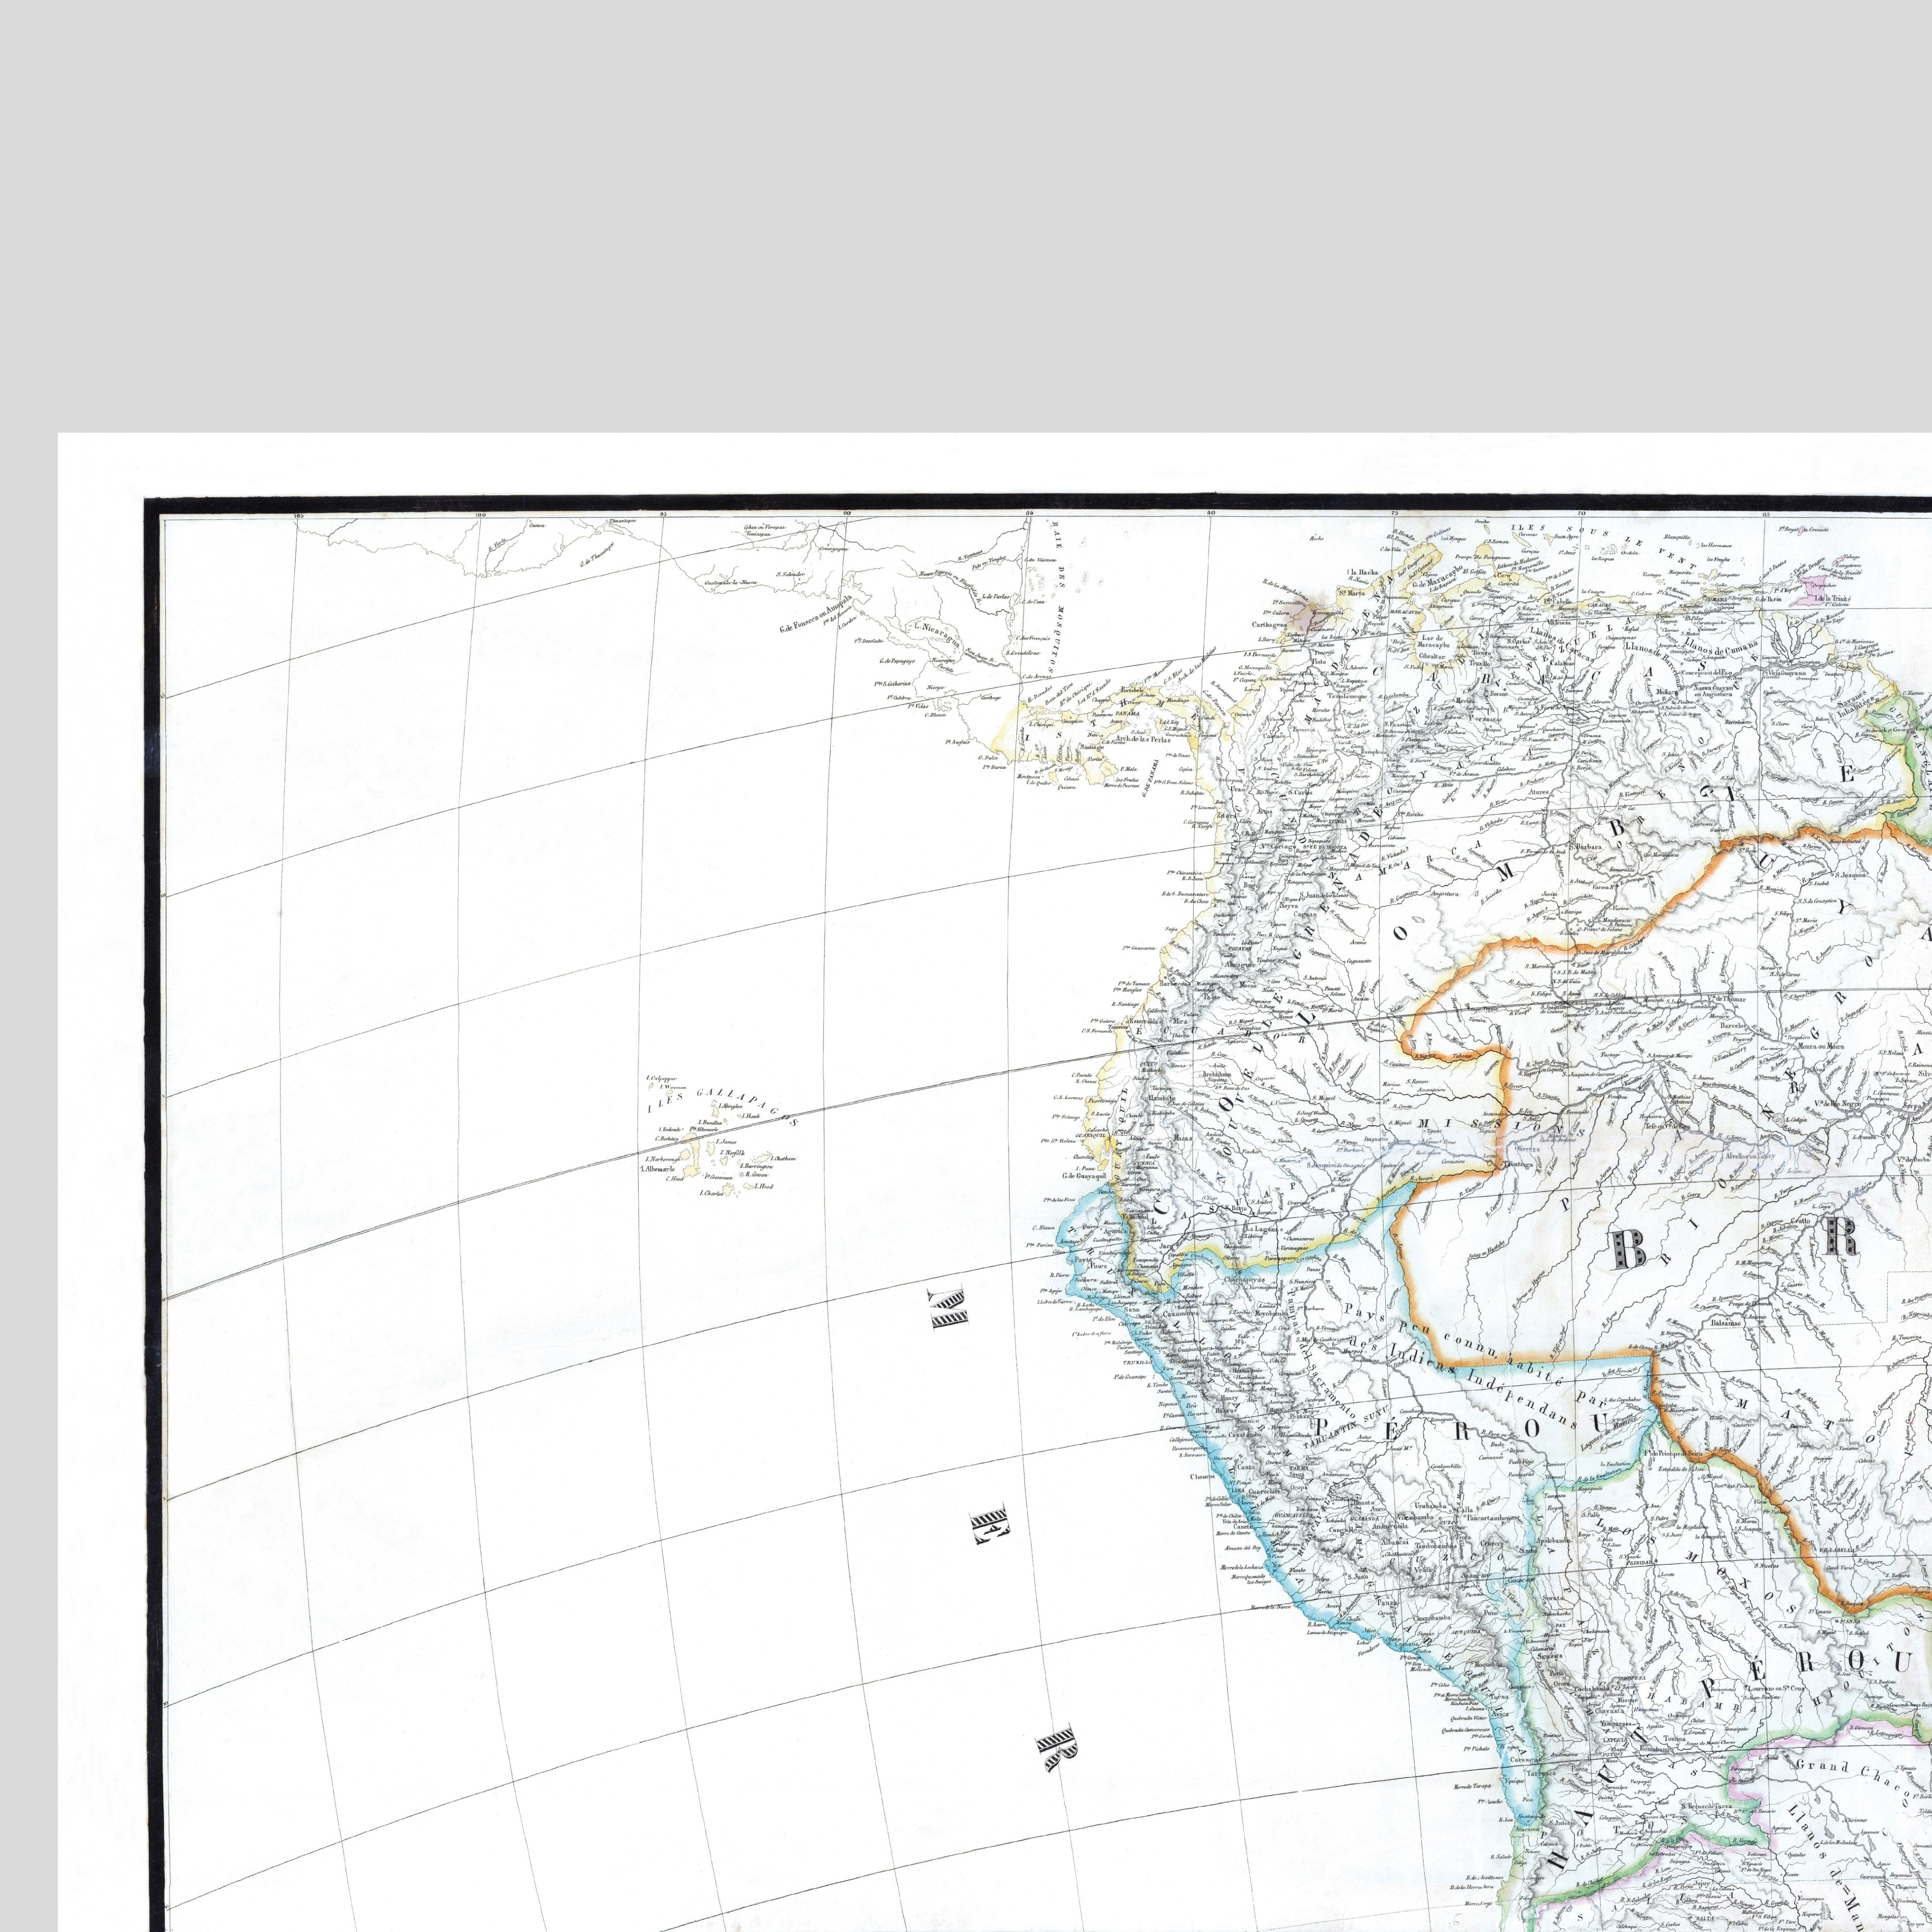
Task: Click the 'I. Abingdon' island label
Action: tap(731, 1106)
